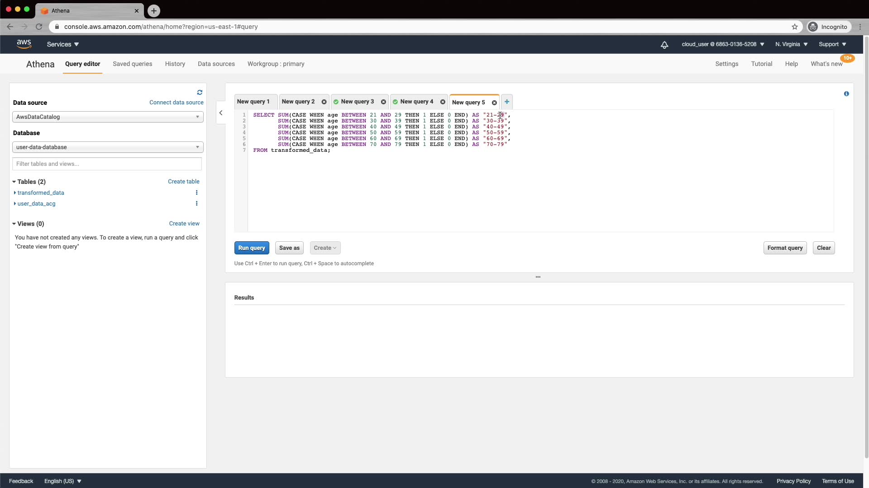Open the user-data-database dropdown
869x488 pixels.
(108, 147)
